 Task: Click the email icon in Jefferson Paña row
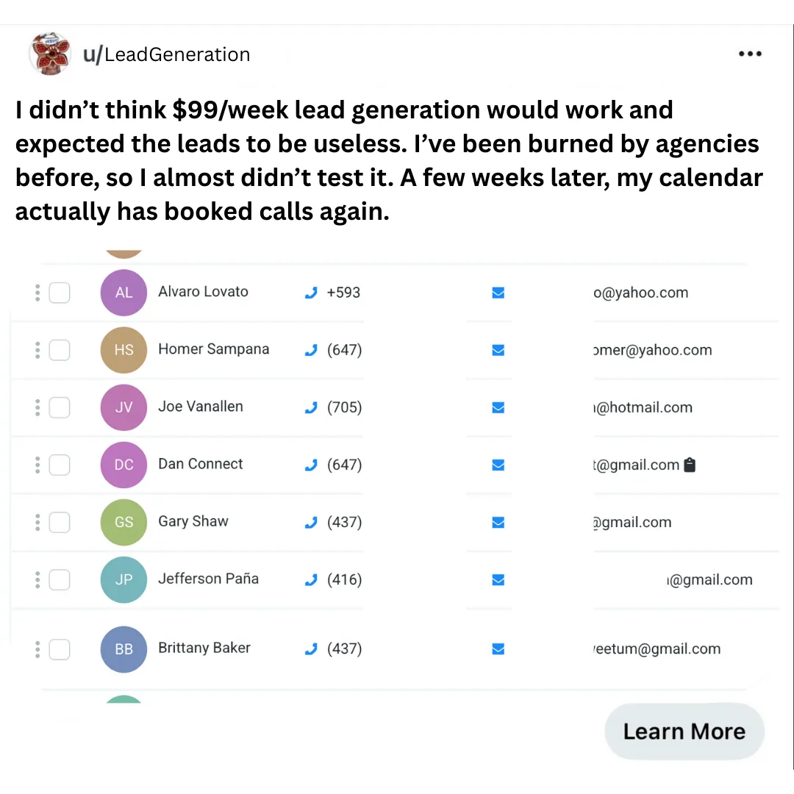pyautogui.click(x=498, y=580)
